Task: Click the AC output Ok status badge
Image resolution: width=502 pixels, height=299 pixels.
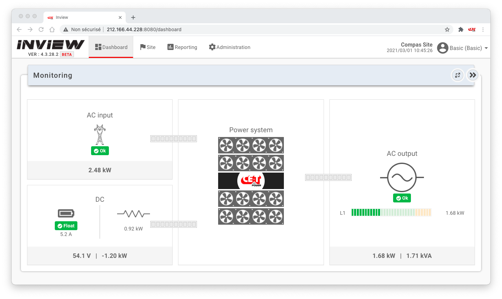Action: pyautogui.click(x=402, y=198)
